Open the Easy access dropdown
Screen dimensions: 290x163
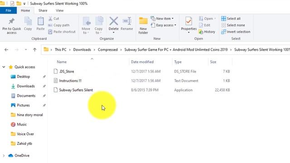[164, 25]
